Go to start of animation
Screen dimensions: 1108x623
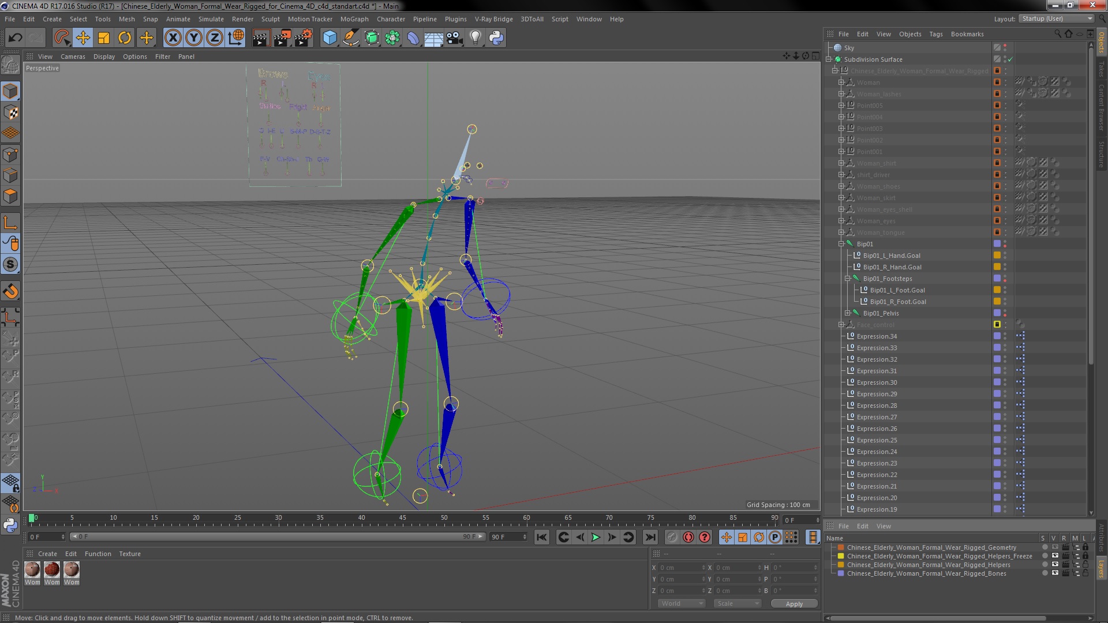(541, 538)
